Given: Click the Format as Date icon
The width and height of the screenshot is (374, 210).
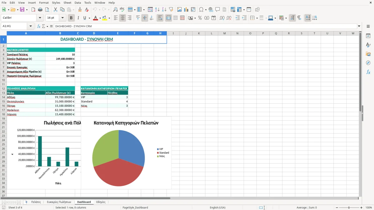Looking at the screenshot, I should [214, 18].
